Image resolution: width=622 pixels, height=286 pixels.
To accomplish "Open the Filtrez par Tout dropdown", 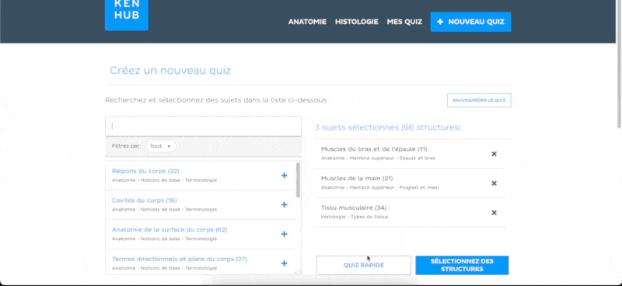I will point(161,146).
